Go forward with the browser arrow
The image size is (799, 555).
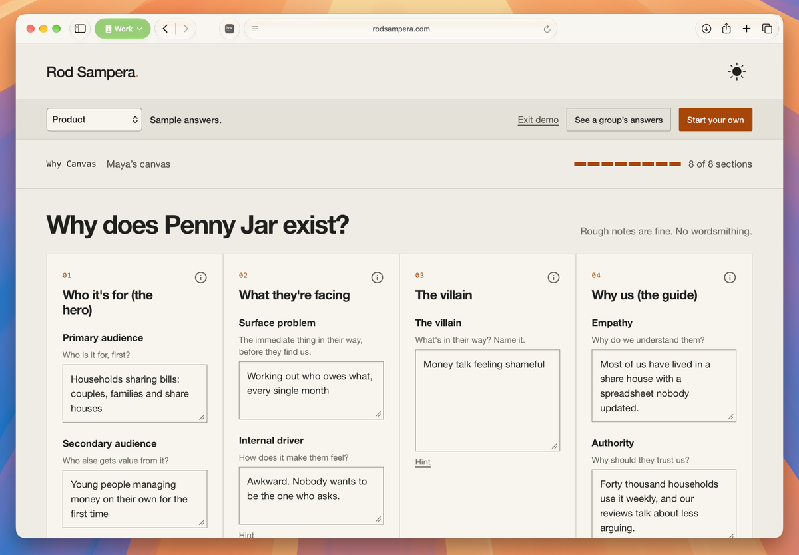click(186, 29)
